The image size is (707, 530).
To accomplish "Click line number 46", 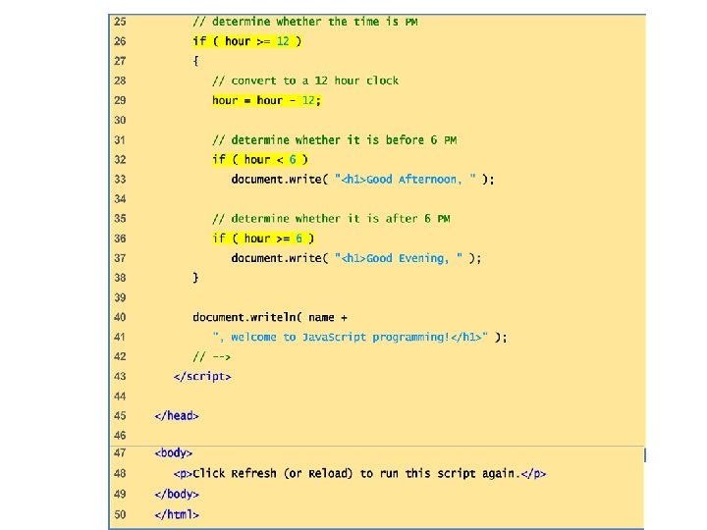I will pos(120,436).
